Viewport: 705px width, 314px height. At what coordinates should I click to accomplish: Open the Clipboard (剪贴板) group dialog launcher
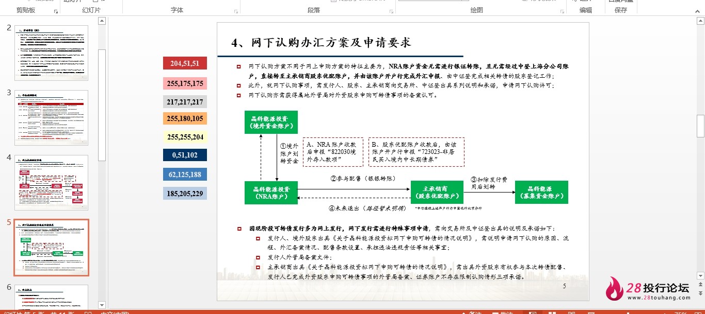(56, 11)
